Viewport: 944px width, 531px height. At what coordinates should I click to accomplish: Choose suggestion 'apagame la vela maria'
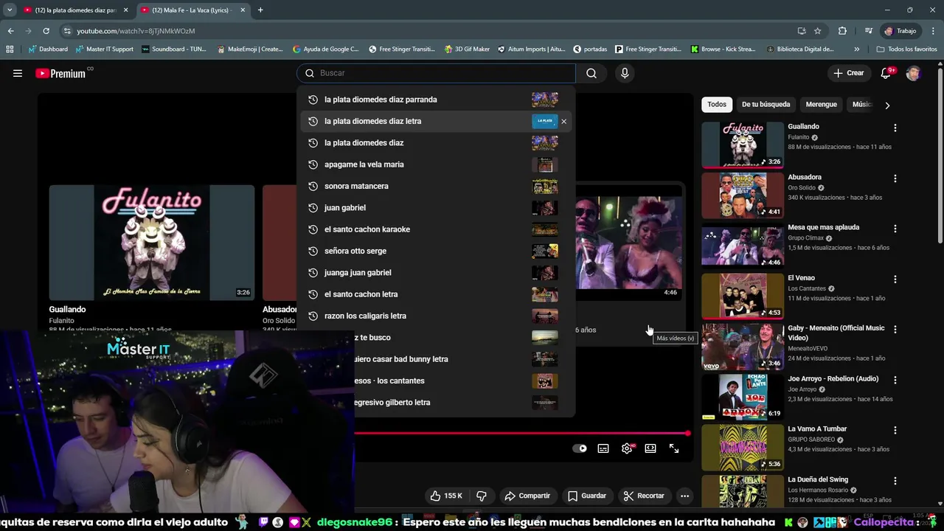pos(435,164)
